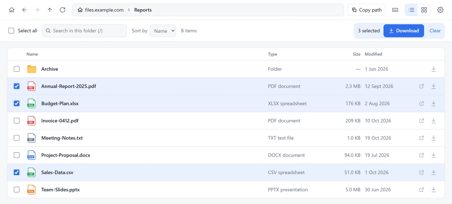Click the Project-Proposal.docx file name
452x204 pixels.
(66, 155)
